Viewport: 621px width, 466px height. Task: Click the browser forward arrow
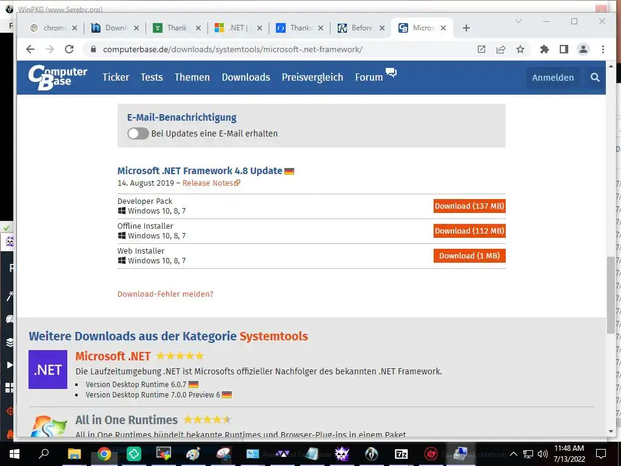[50, 49]
